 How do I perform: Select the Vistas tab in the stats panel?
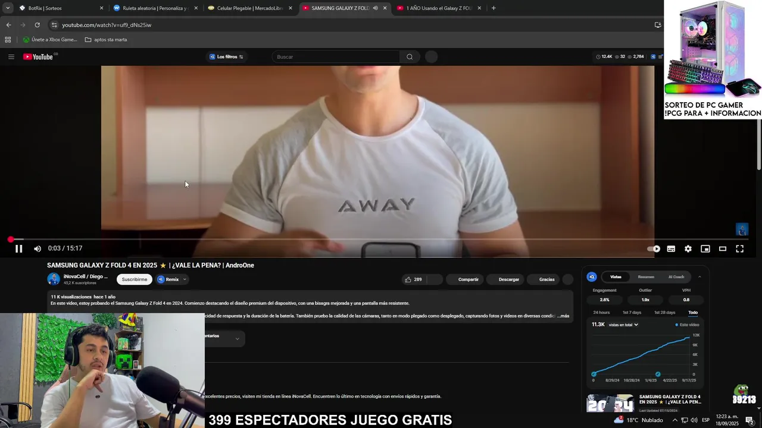pyautogui.click(x=616, y=277)
